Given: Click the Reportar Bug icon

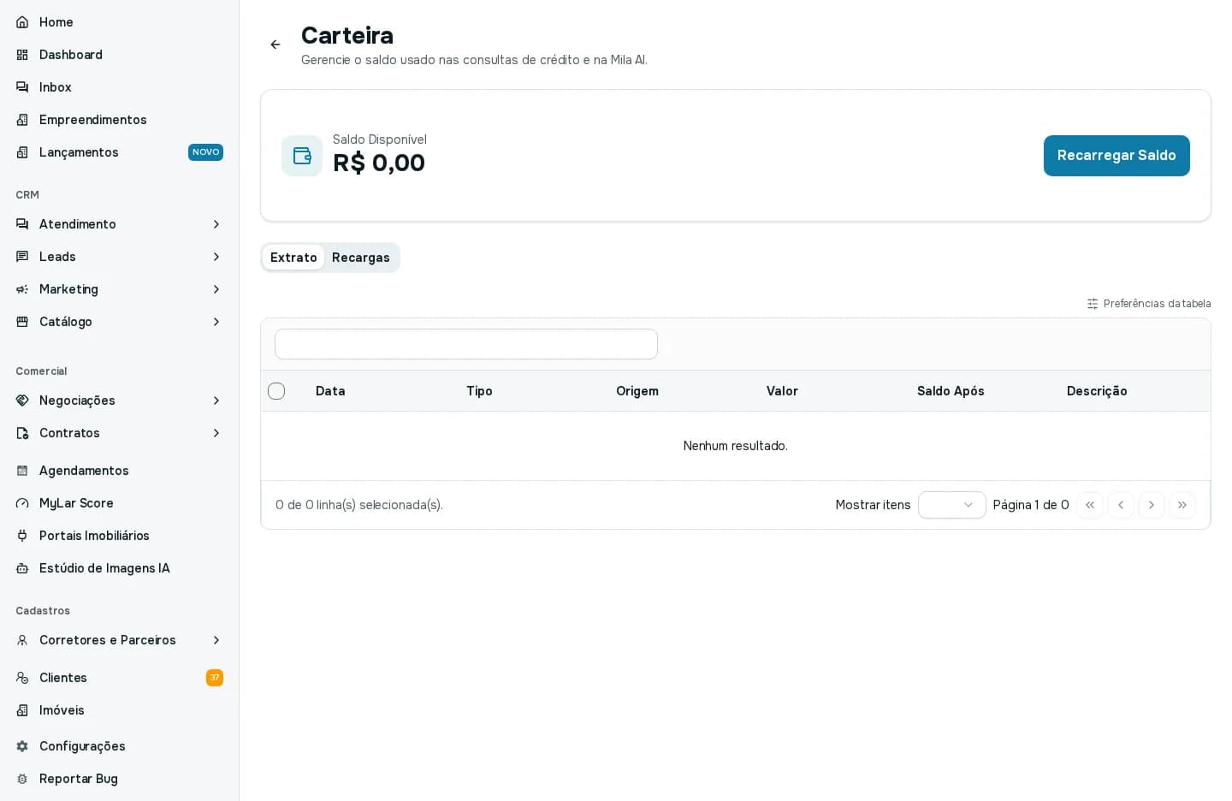Looking at the screenshot, I should tap(22, 779).
